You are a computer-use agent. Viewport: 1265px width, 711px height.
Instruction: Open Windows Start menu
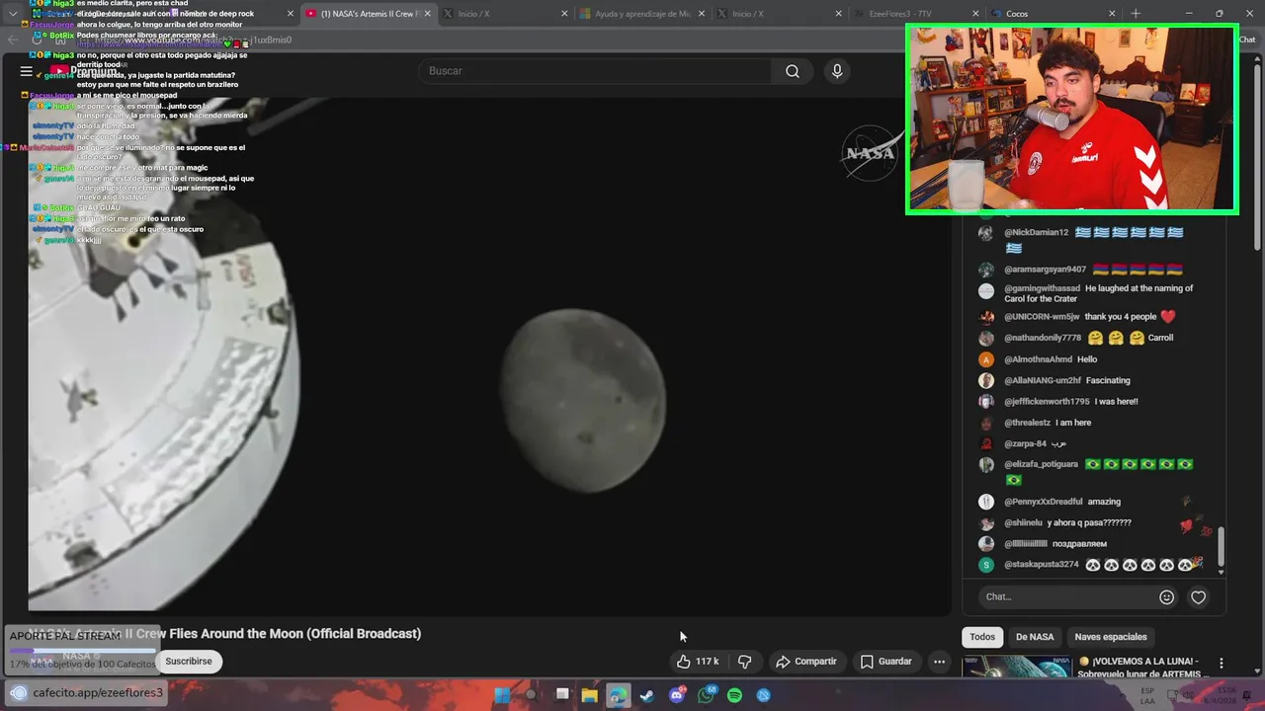click(x=502, y=695)
